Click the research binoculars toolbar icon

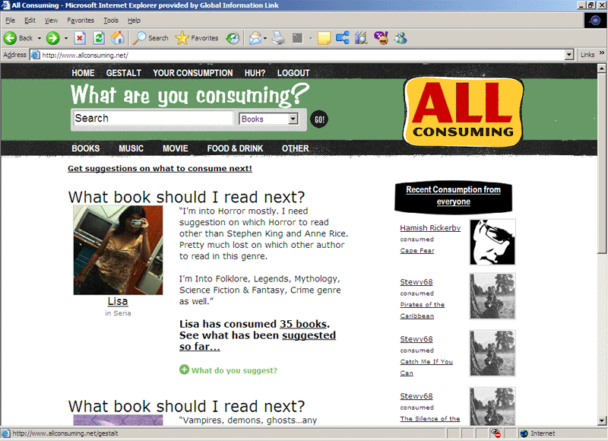361,38
